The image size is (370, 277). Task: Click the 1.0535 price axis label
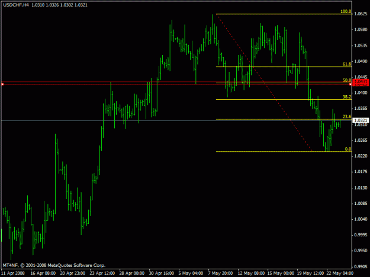pyautogui.click(x=361, y=45)
